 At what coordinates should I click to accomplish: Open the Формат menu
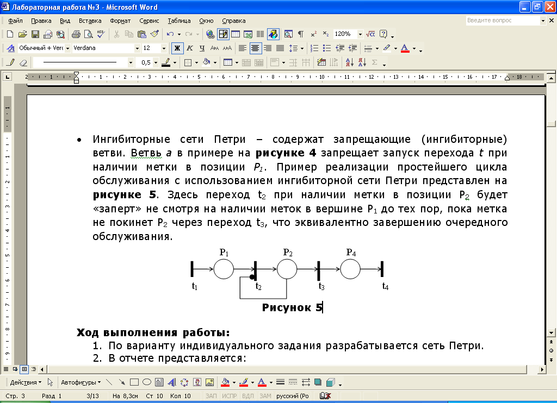coord(120,21)
